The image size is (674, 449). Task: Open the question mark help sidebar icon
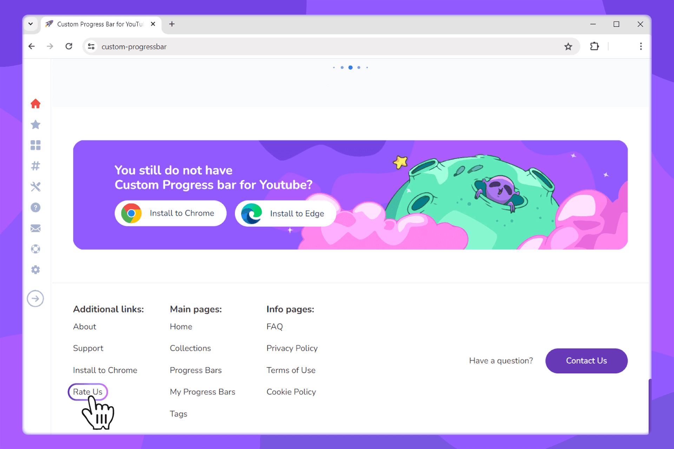click(x=35, y=208)
